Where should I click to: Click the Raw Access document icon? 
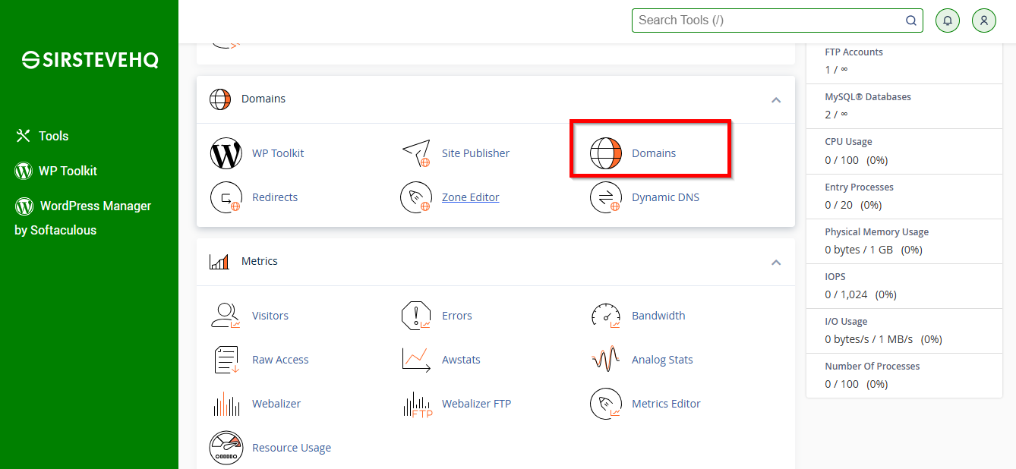coord(226,360)
